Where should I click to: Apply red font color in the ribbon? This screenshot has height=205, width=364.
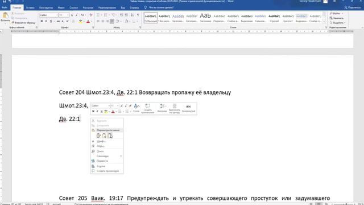88,22
